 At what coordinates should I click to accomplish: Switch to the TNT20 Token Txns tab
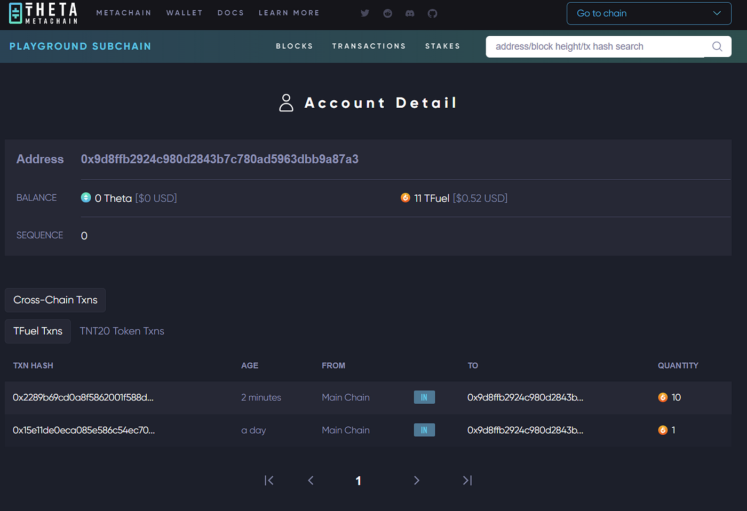pyautogui.click(x=122, y=331)
